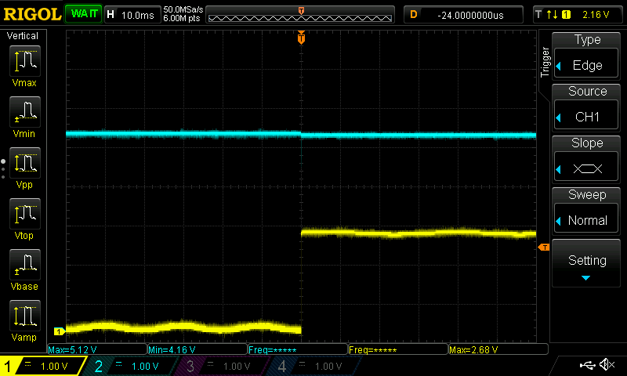Expand the trigger Setting submenu
627x376 pixels.
coord(587,264)
